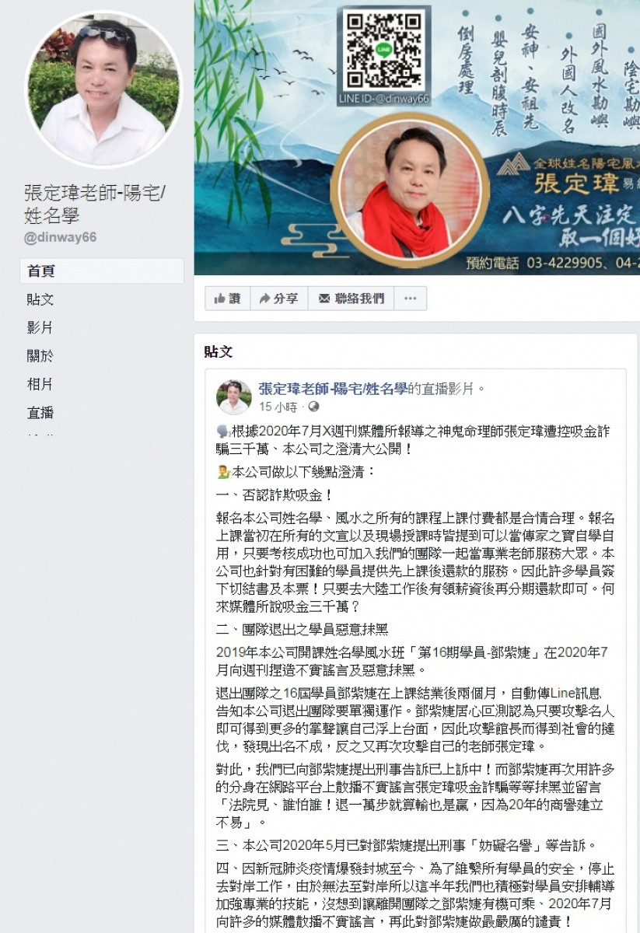The image size is (640, 933).
Task: Click the 貼文 section heading
Action: pos(219,351)
